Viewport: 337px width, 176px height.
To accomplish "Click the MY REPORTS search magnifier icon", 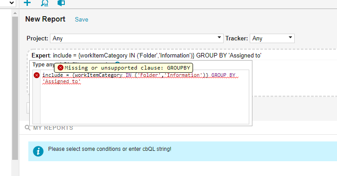I will coord(27,128).
